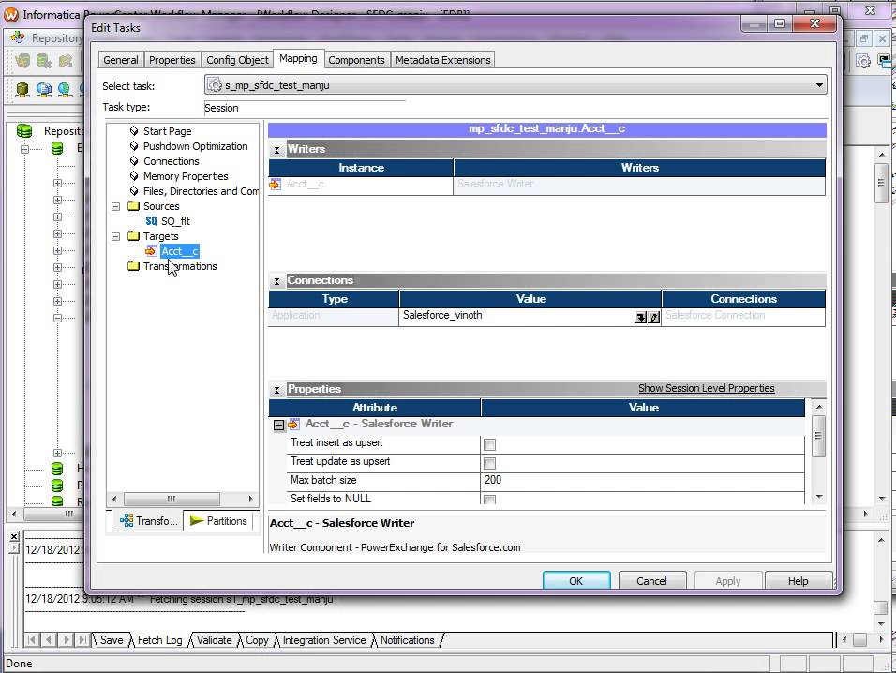Switch to the Transformations view tab
This screenshot has width=896, height=673.
point(149,520)
